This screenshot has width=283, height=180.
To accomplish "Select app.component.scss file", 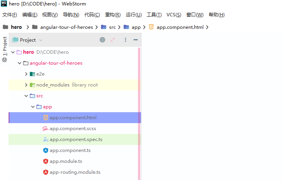I will pyautogui.click(x=75, y=129).
